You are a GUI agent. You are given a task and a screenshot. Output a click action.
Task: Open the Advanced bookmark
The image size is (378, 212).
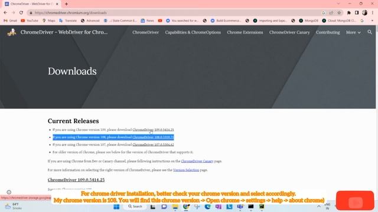pos(90,21)
